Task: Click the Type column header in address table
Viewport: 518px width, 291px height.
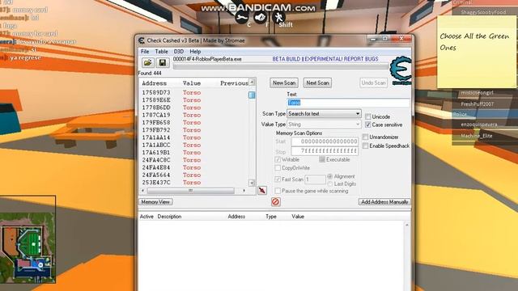Action: click(271, 217)
